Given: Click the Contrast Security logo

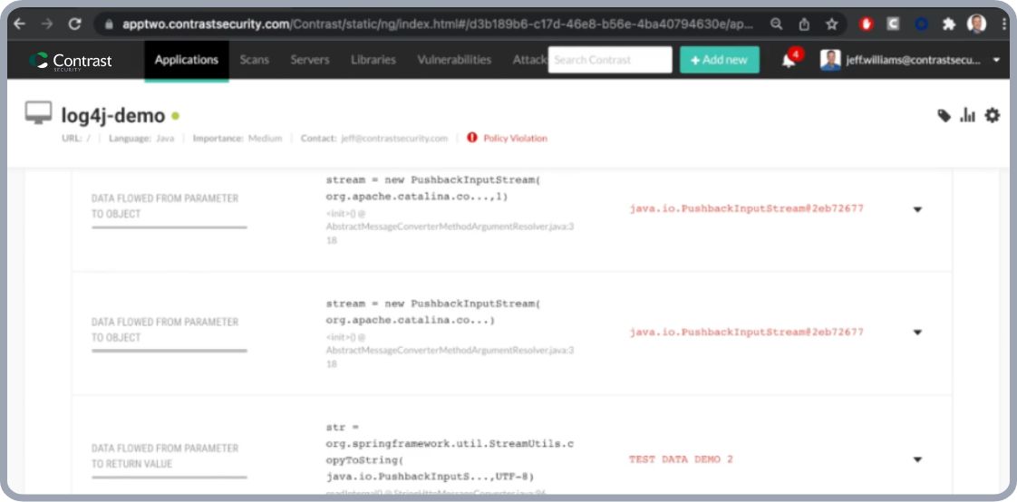Looking at the screenshot, I should pyautogui.click(x=71, y=61).
